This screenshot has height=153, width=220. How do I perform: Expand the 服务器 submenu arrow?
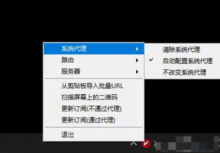pyautogui.click(x=137, y=72)
